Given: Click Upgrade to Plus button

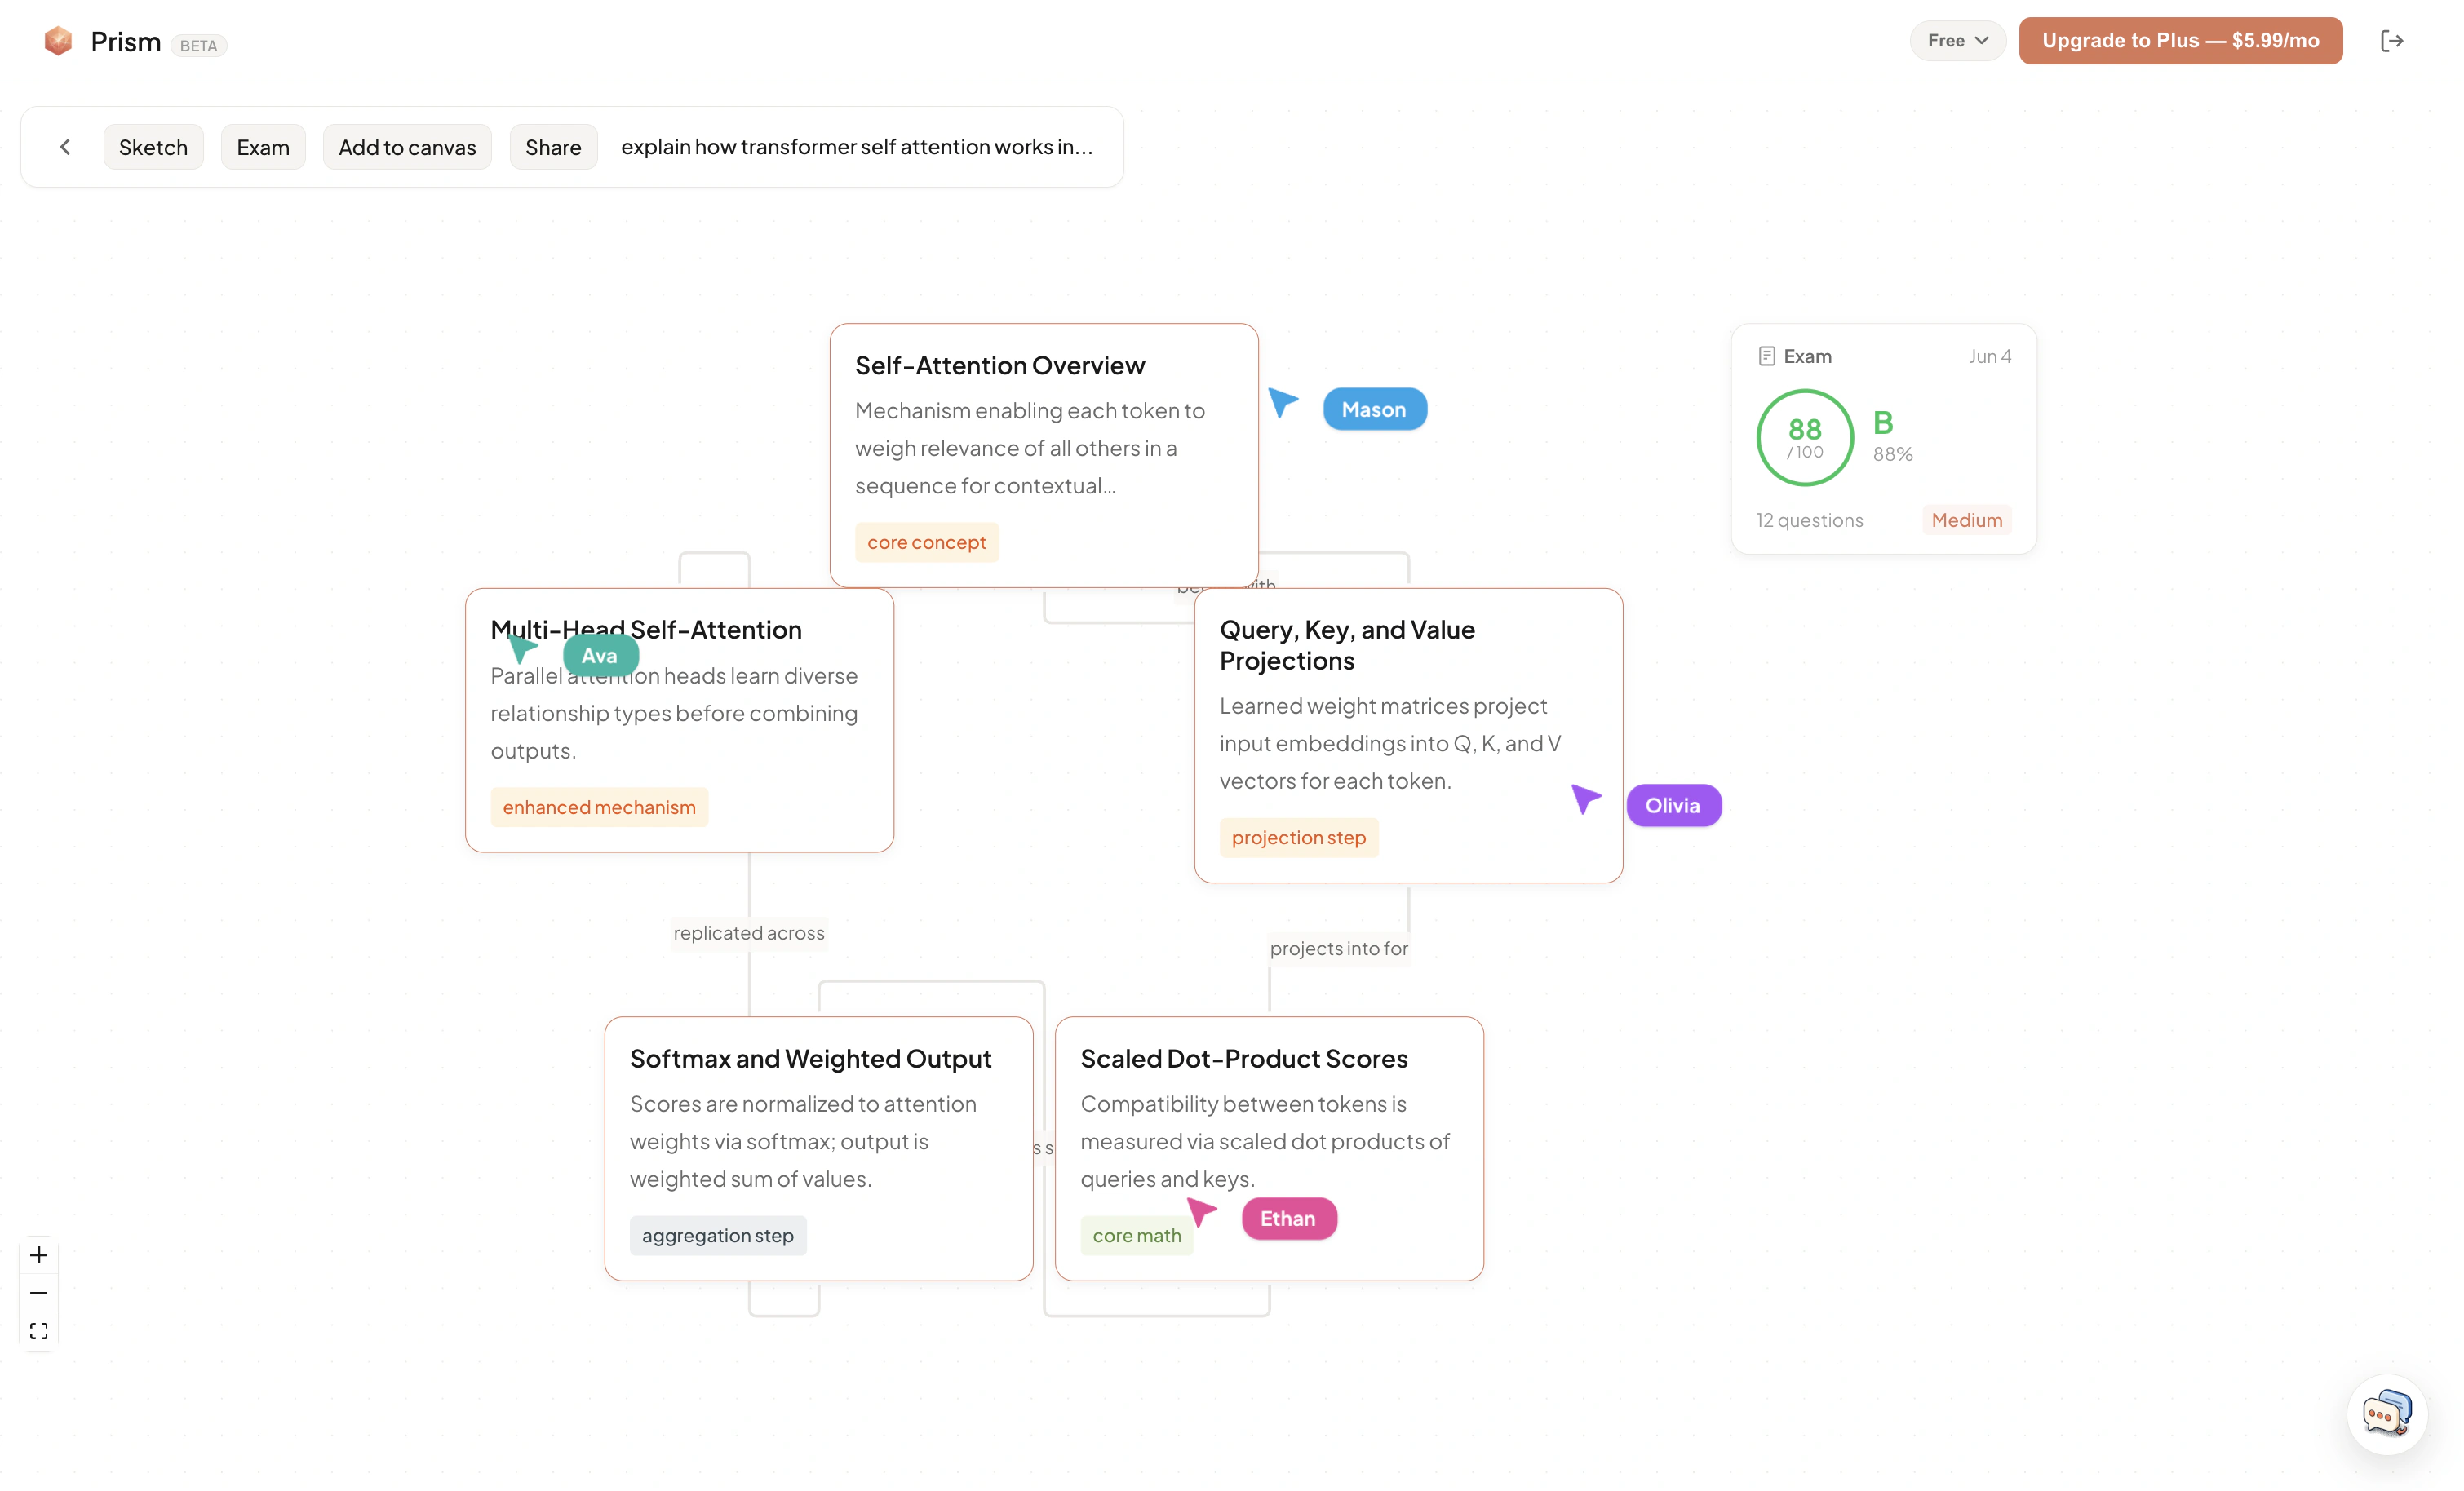Looking at the screenshot, I should 2180,41.
